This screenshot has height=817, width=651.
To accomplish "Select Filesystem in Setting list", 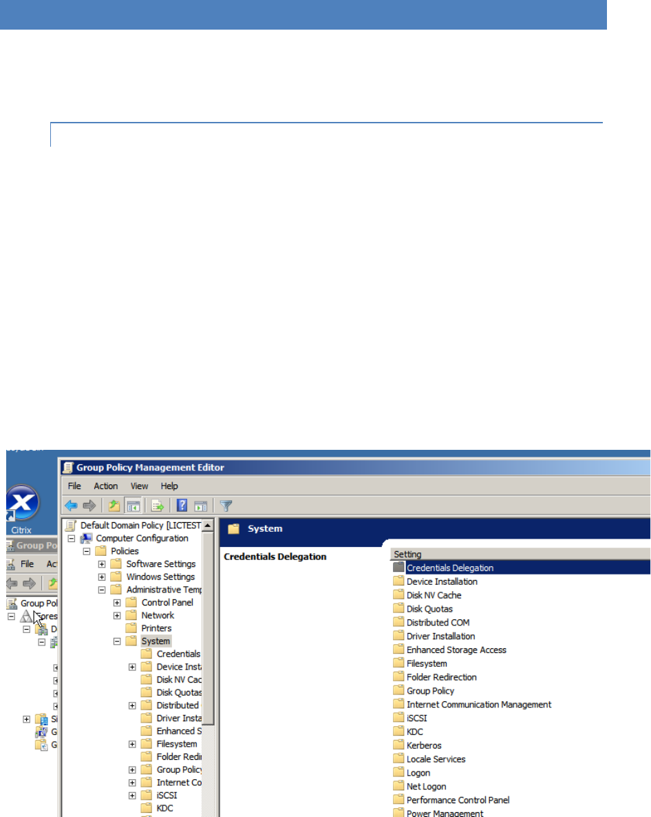I will (x=427, y=663).
